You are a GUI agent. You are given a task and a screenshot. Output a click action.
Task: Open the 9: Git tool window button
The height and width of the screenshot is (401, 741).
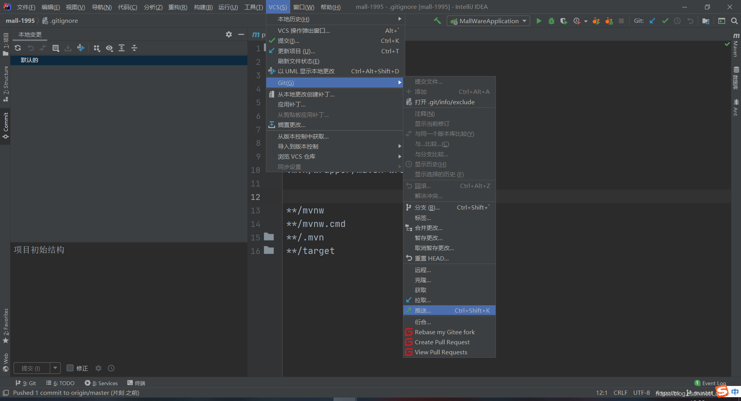(x=25, y=383)
